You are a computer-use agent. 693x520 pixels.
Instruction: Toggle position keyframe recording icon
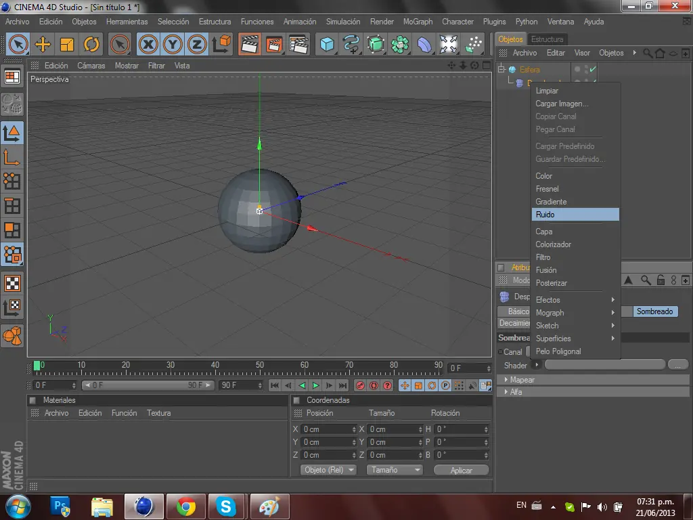pos(405,385)
